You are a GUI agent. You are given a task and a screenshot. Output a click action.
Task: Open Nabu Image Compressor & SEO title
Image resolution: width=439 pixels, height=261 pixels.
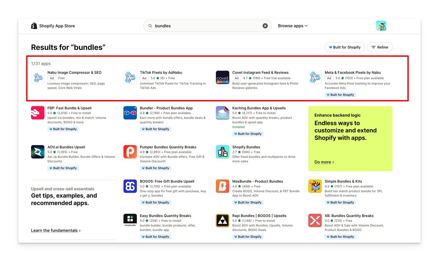tap(75, 73)
